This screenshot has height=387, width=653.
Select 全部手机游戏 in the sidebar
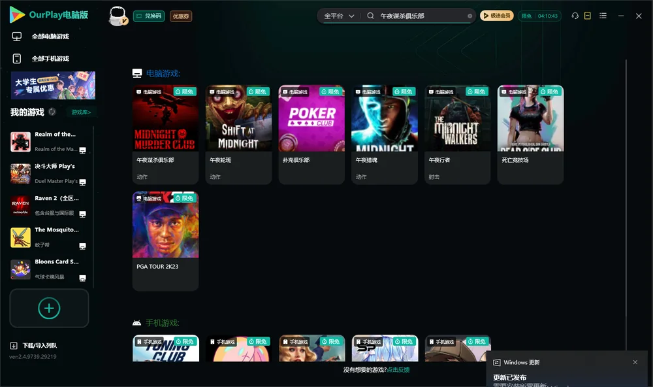(x=50, y=59)
